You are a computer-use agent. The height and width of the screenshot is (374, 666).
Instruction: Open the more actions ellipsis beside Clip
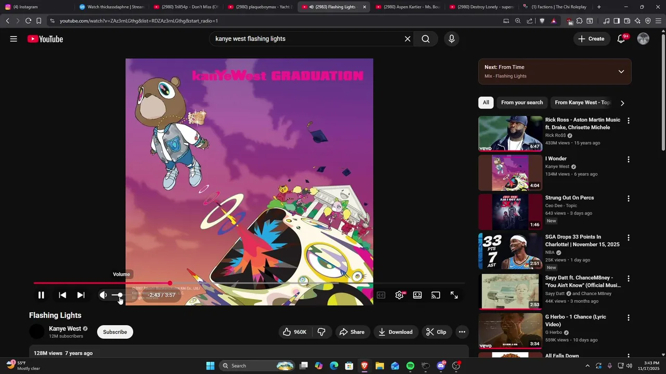pyautogui.click(x=462, y=332)
